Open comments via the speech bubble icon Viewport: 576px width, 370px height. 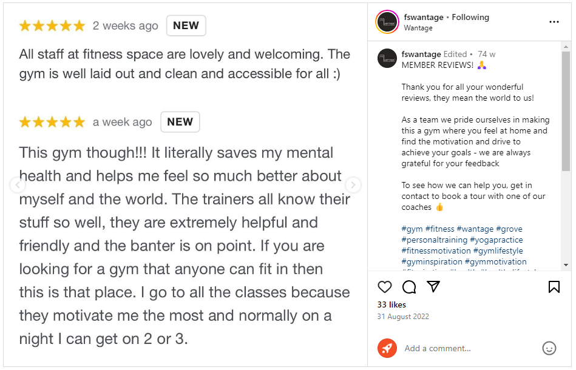pos(409,286)
